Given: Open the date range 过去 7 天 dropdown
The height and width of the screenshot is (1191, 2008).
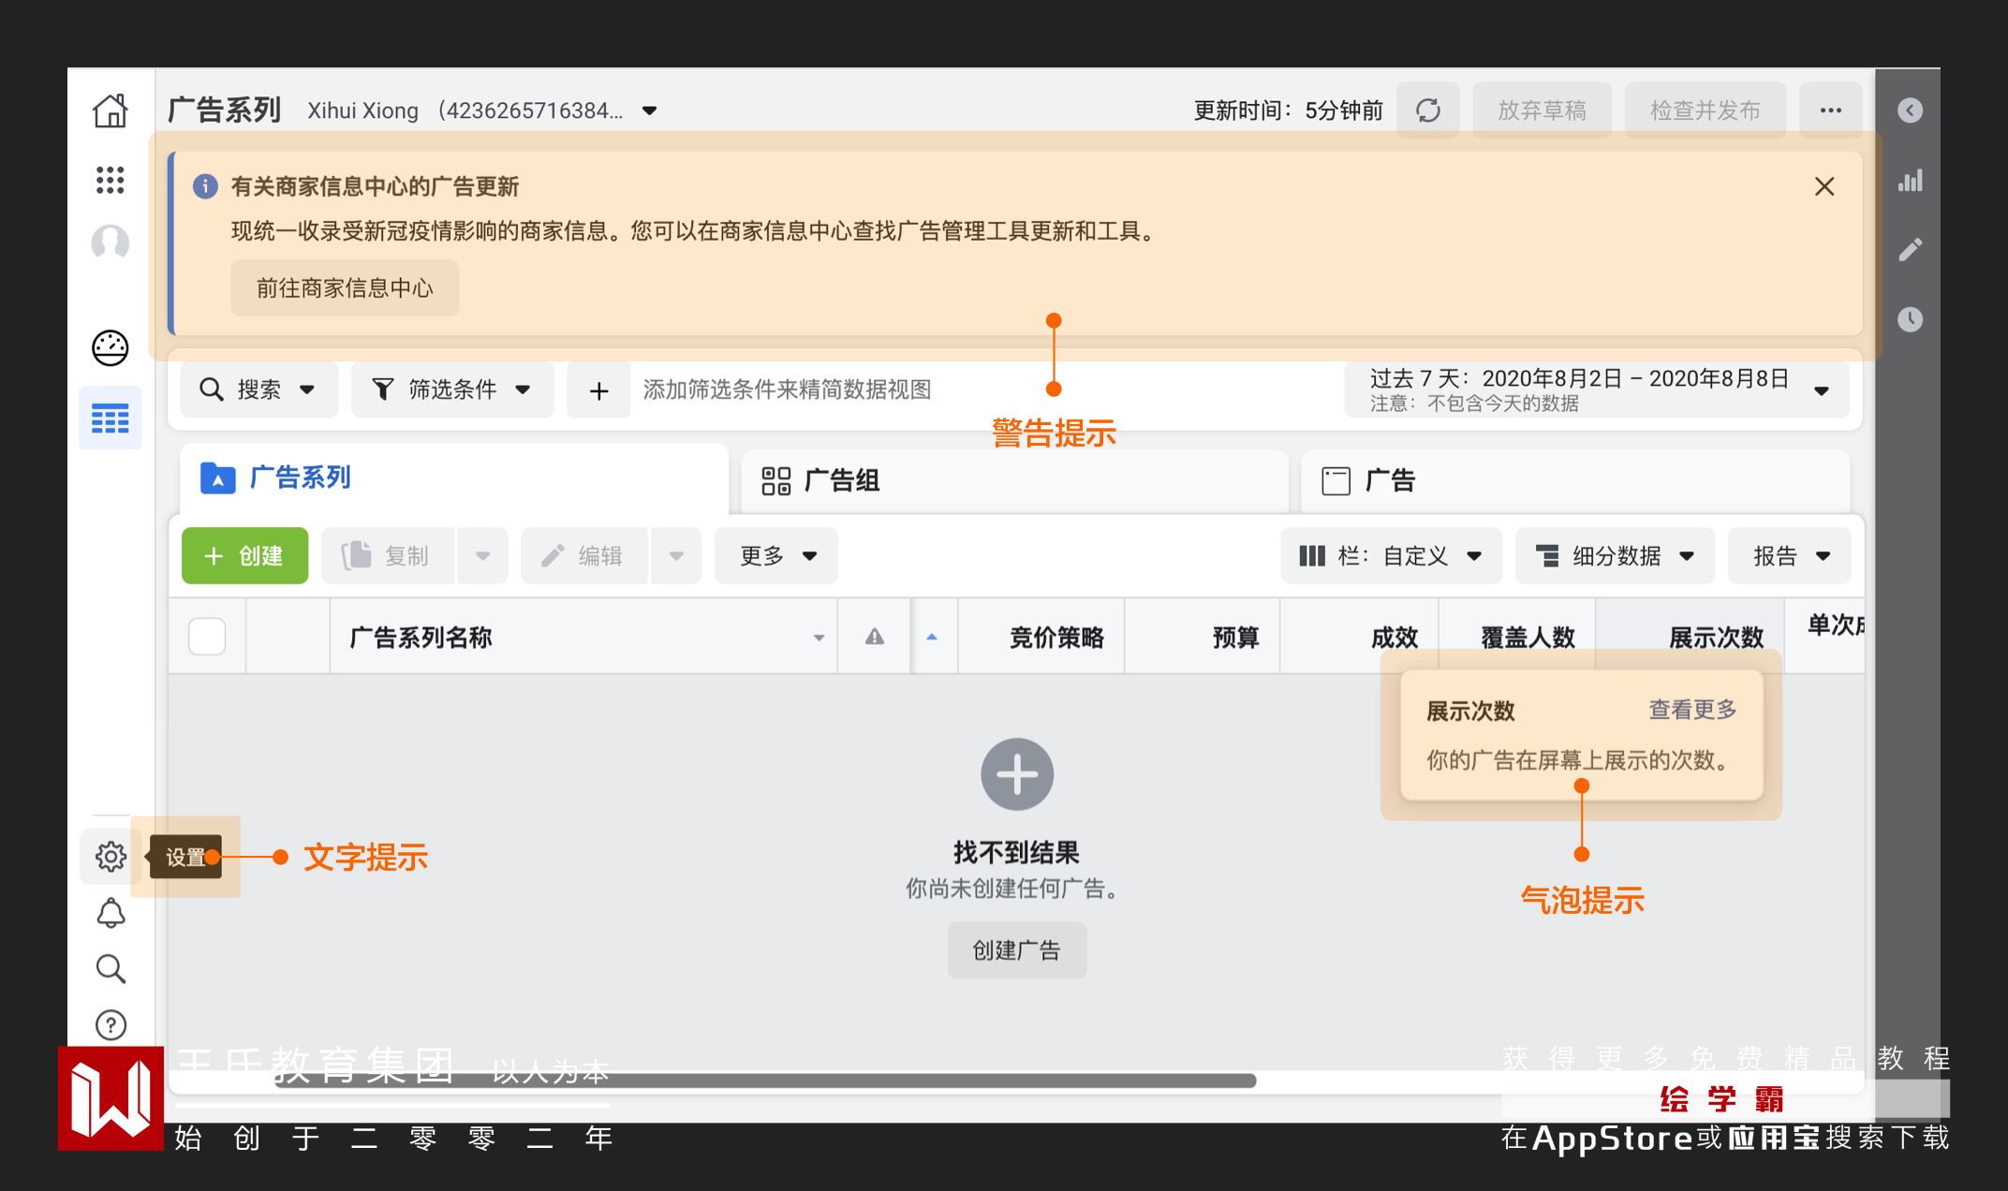Looking at the screenshot, I should tap(1596, 390).
